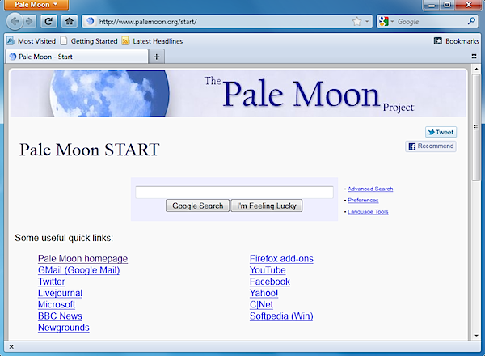The image size is (485, 356).
Task: Open the tab groups grid icon
Action: point(474,57)
